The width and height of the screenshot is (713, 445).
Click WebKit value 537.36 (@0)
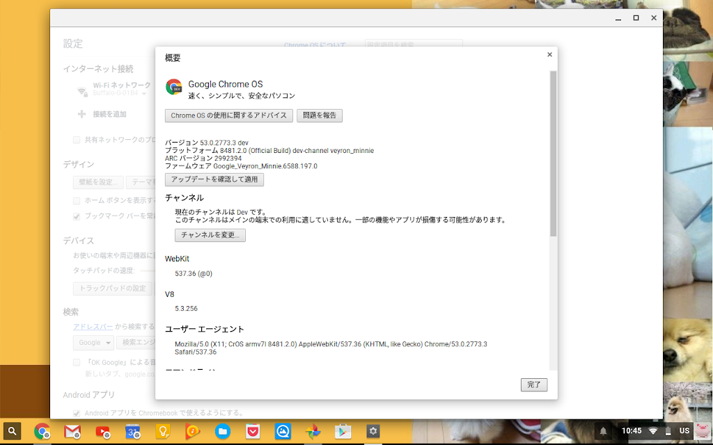194,273
